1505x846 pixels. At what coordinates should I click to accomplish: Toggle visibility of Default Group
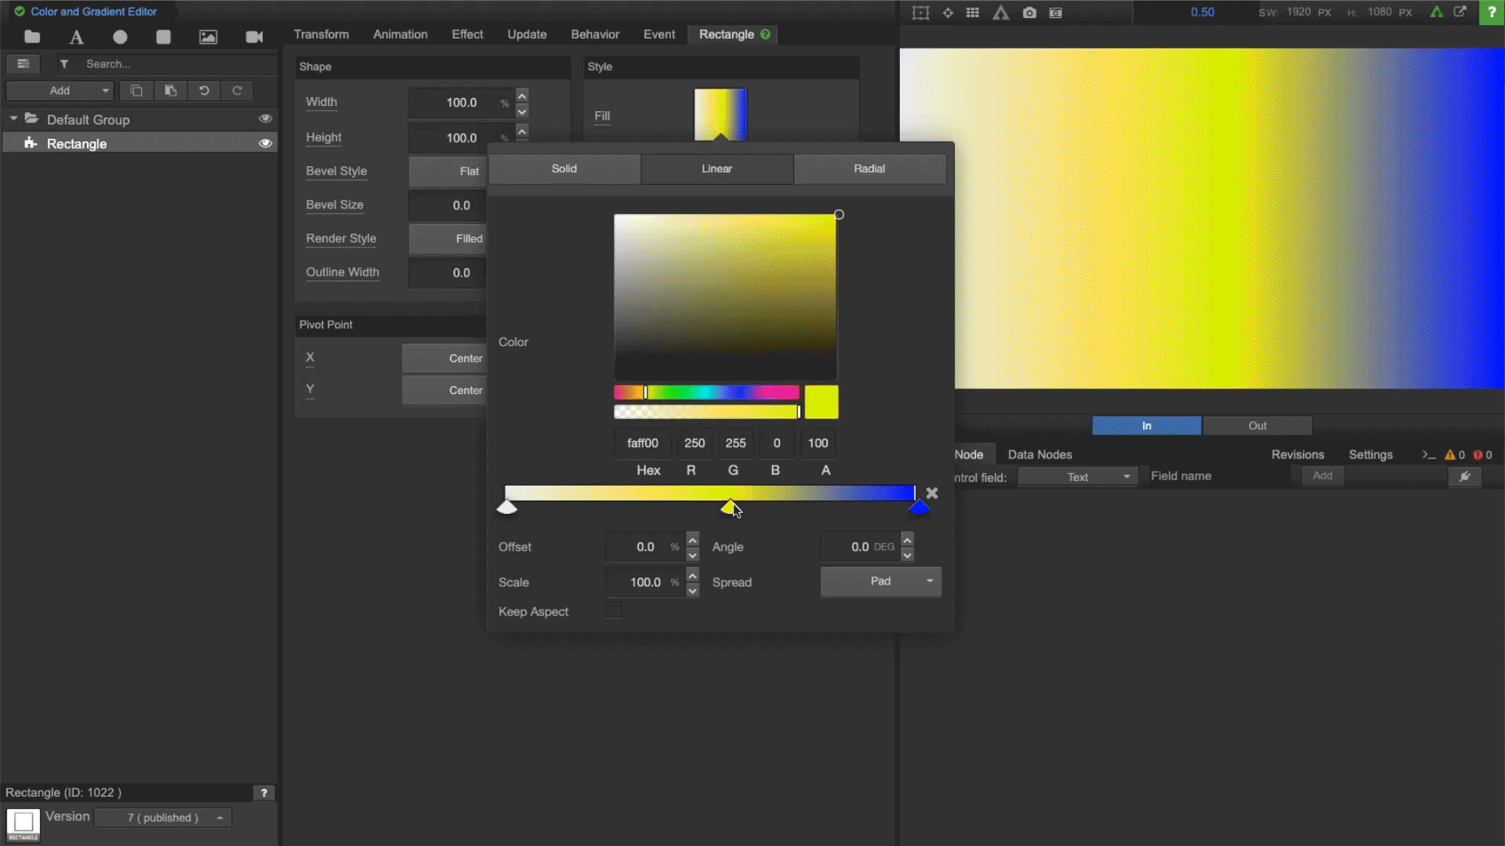pos(265,119)
